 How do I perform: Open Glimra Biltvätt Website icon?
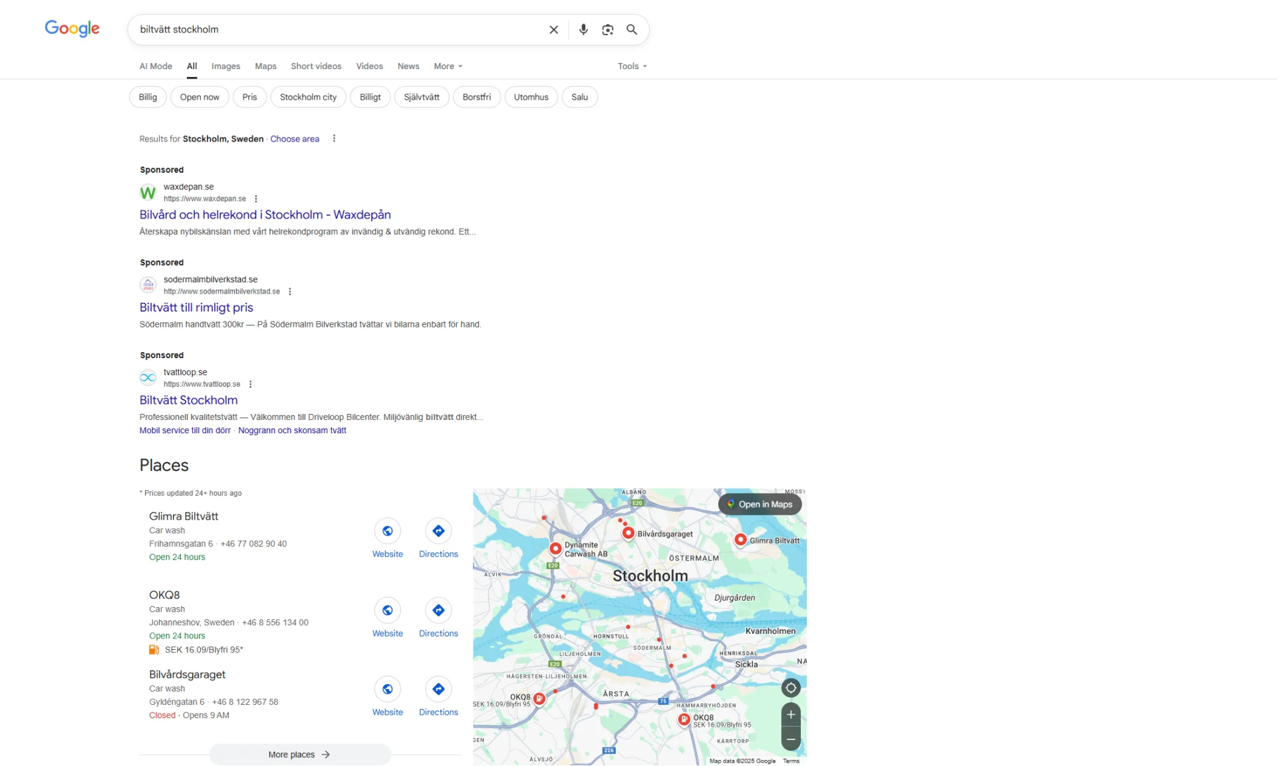387,531
